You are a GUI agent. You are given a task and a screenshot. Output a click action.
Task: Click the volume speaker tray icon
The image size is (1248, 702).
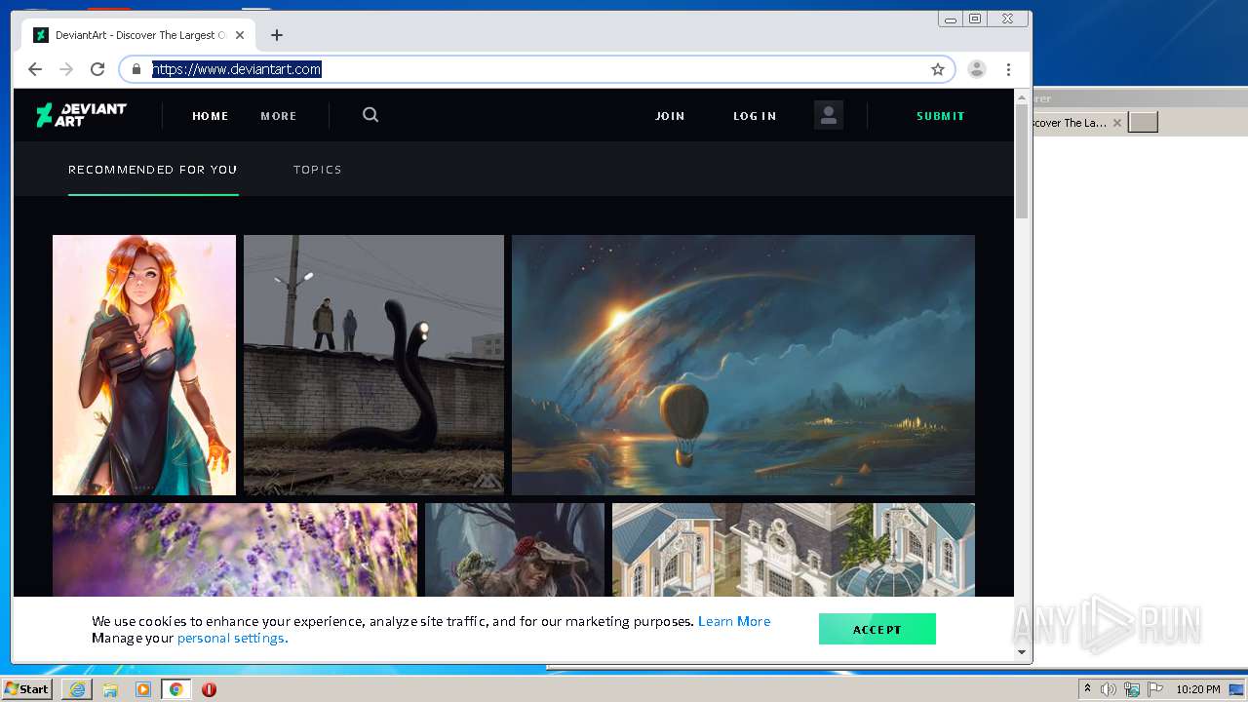pyautogui.click(x=1109, y=689)
